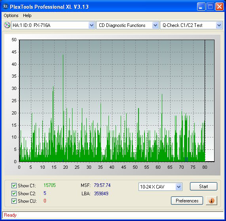Click the Ready status bar field

113,215
